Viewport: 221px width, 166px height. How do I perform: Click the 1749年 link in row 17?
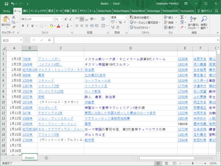click(x=27, y=140)
